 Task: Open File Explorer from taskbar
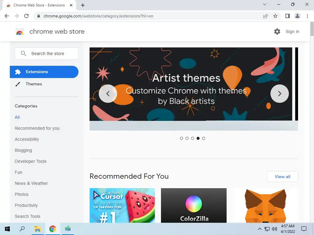37,229
